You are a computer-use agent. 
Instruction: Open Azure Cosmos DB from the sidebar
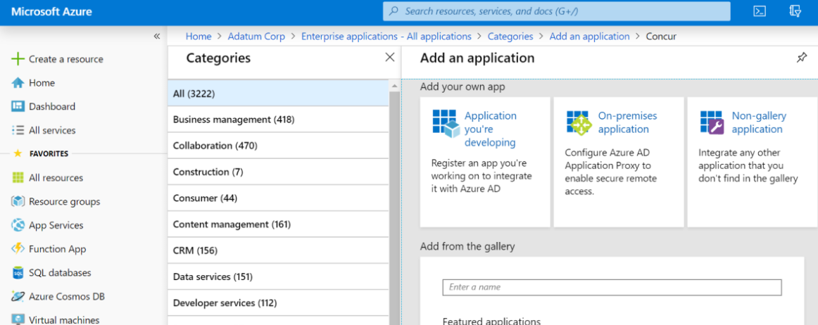[66, 296]
